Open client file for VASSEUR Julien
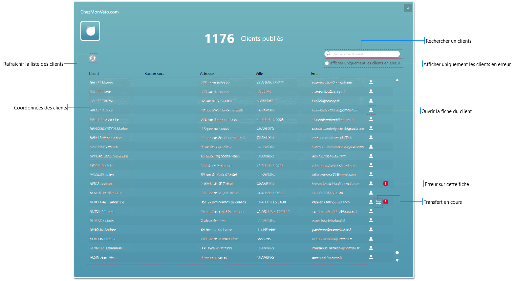The width and height of the screenshot is (515, 281). click(371, 174)
